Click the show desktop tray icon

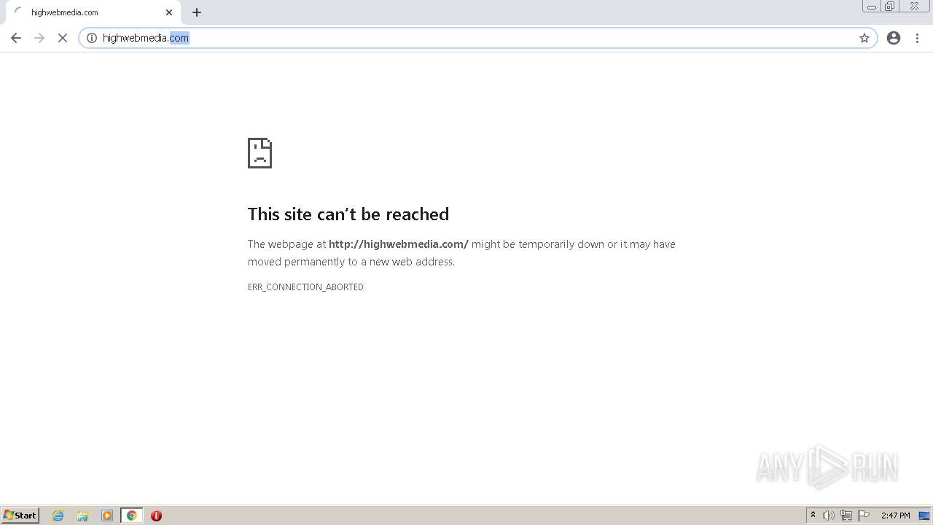click(924, 516)
